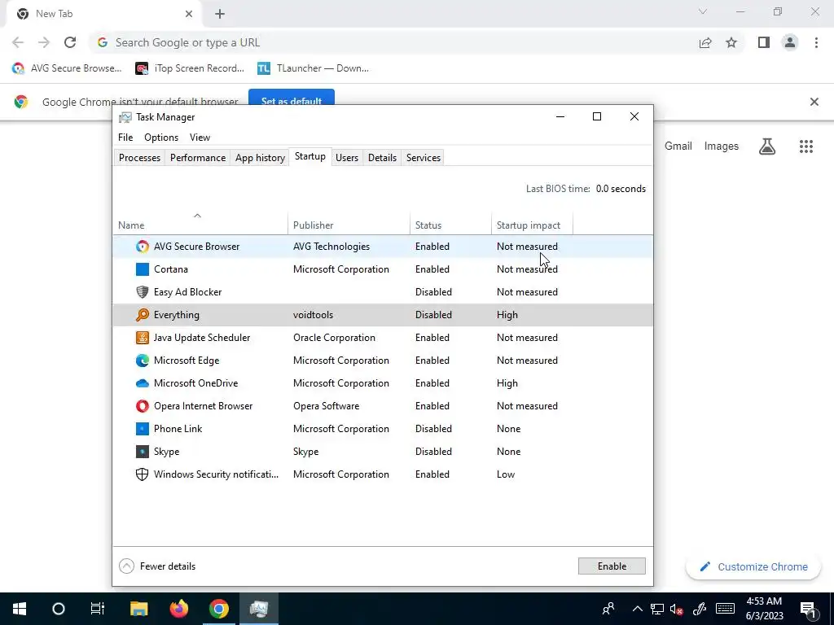This screenshot has height=625, width=834.
Task: Focus the Chrome address bar
Action: click(x=393, y=42)
